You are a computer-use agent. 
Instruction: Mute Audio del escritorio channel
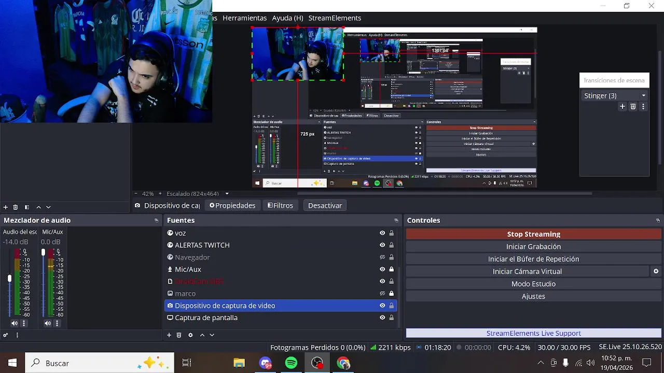tap(14, 323)
